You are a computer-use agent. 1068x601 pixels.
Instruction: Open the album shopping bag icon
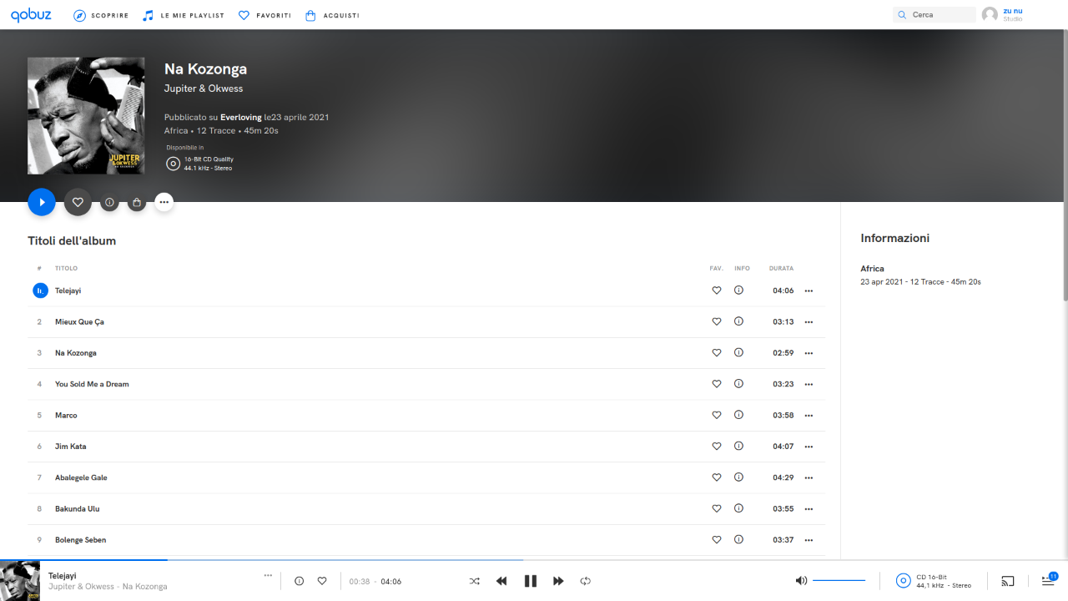(137, 202)
